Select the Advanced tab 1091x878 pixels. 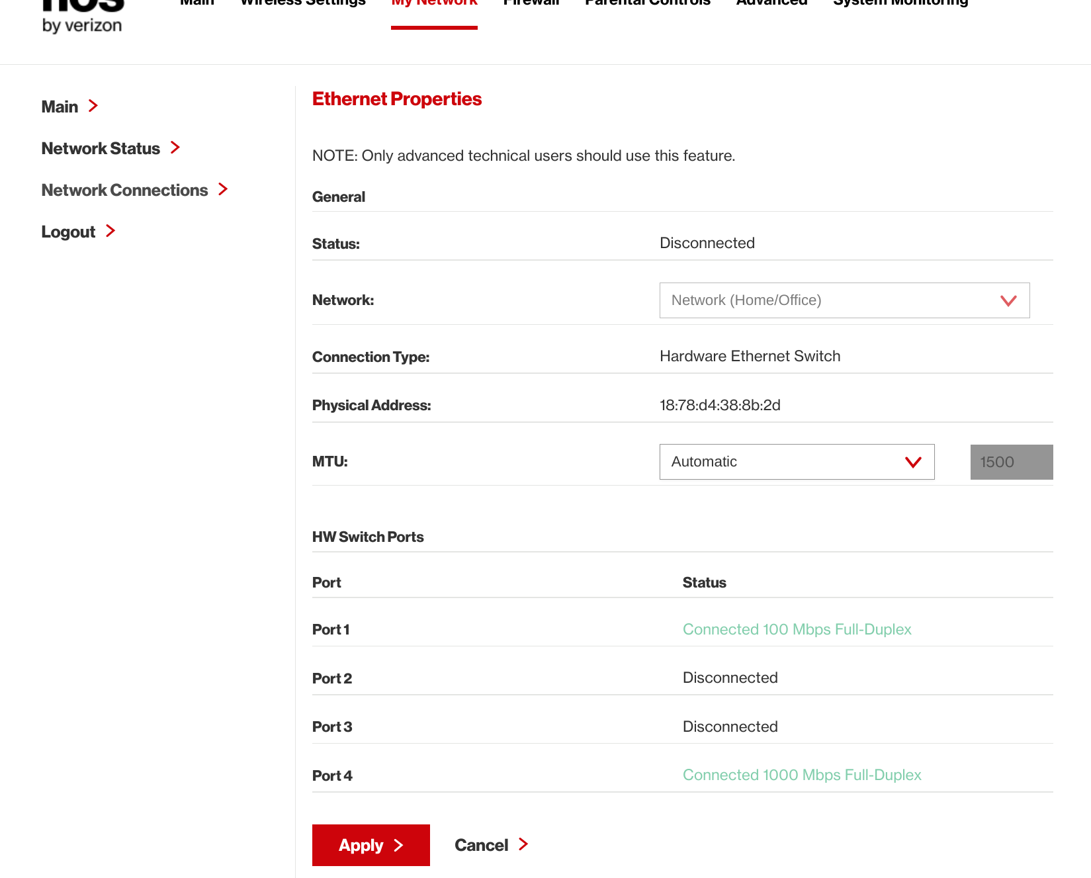pyautogui.click(x=771, y=3)
